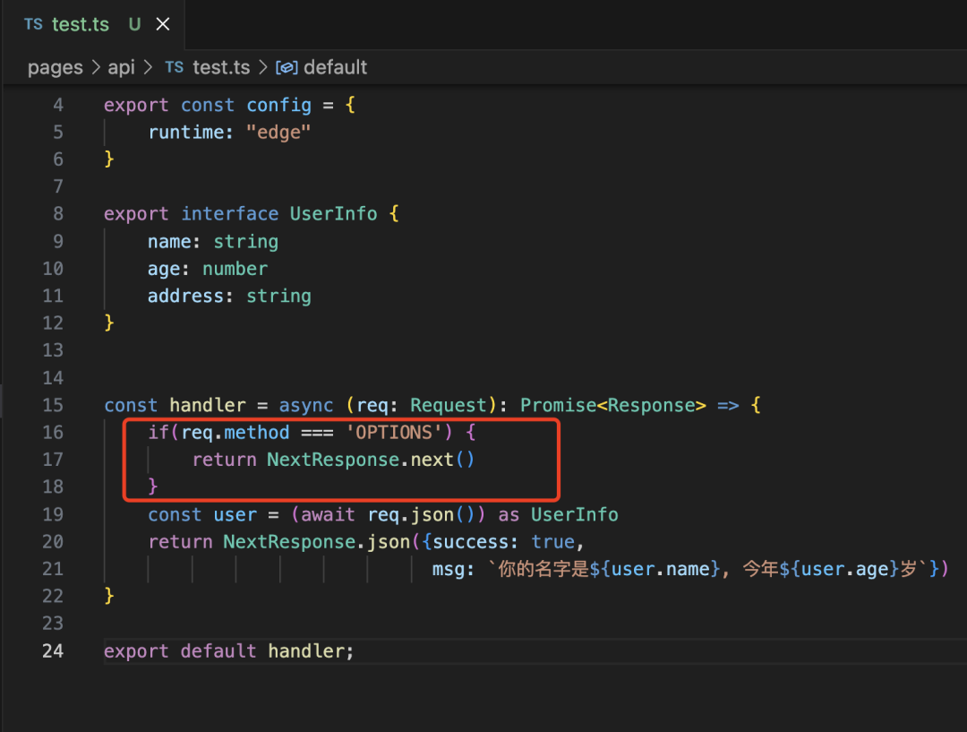
Task: Place cursor on 'OPTIONS' string literal
Action: tap(394, 432)
